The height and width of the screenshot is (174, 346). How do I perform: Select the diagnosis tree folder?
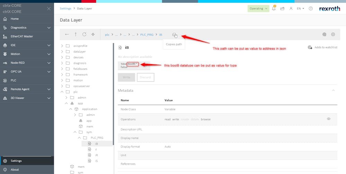pos(80,63)
